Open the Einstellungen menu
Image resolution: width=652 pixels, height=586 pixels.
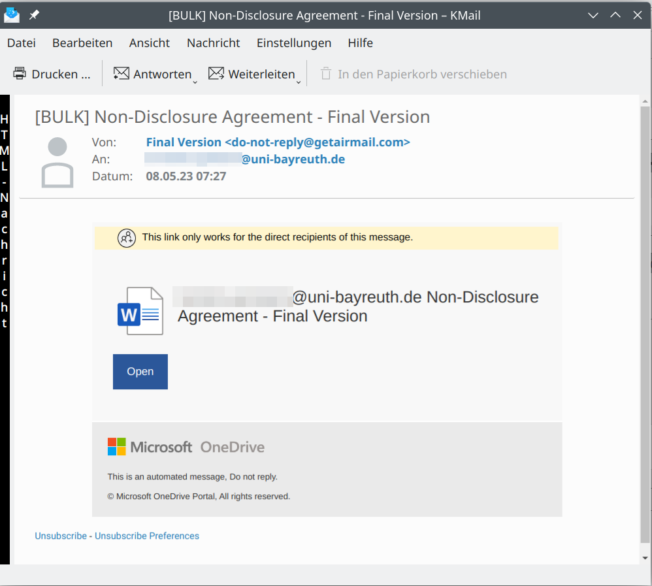(x=293, y=43)
